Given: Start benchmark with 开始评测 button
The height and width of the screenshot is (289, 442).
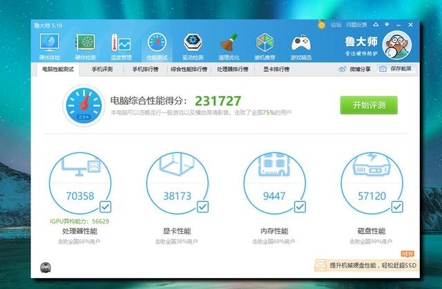Looking at the screenshot, I should pyautogui.click(x=369, y=106).
